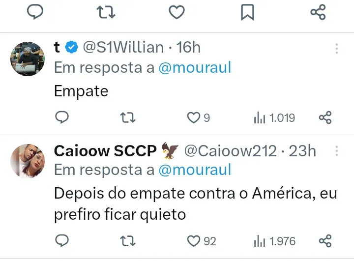Share the 'Empate' tweet
The height and width of the screenshot is (261, 354).
coord(325,117)
